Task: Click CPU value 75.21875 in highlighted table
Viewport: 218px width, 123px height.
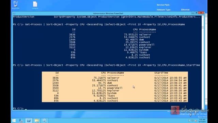Action: click(x=100, y=78)
